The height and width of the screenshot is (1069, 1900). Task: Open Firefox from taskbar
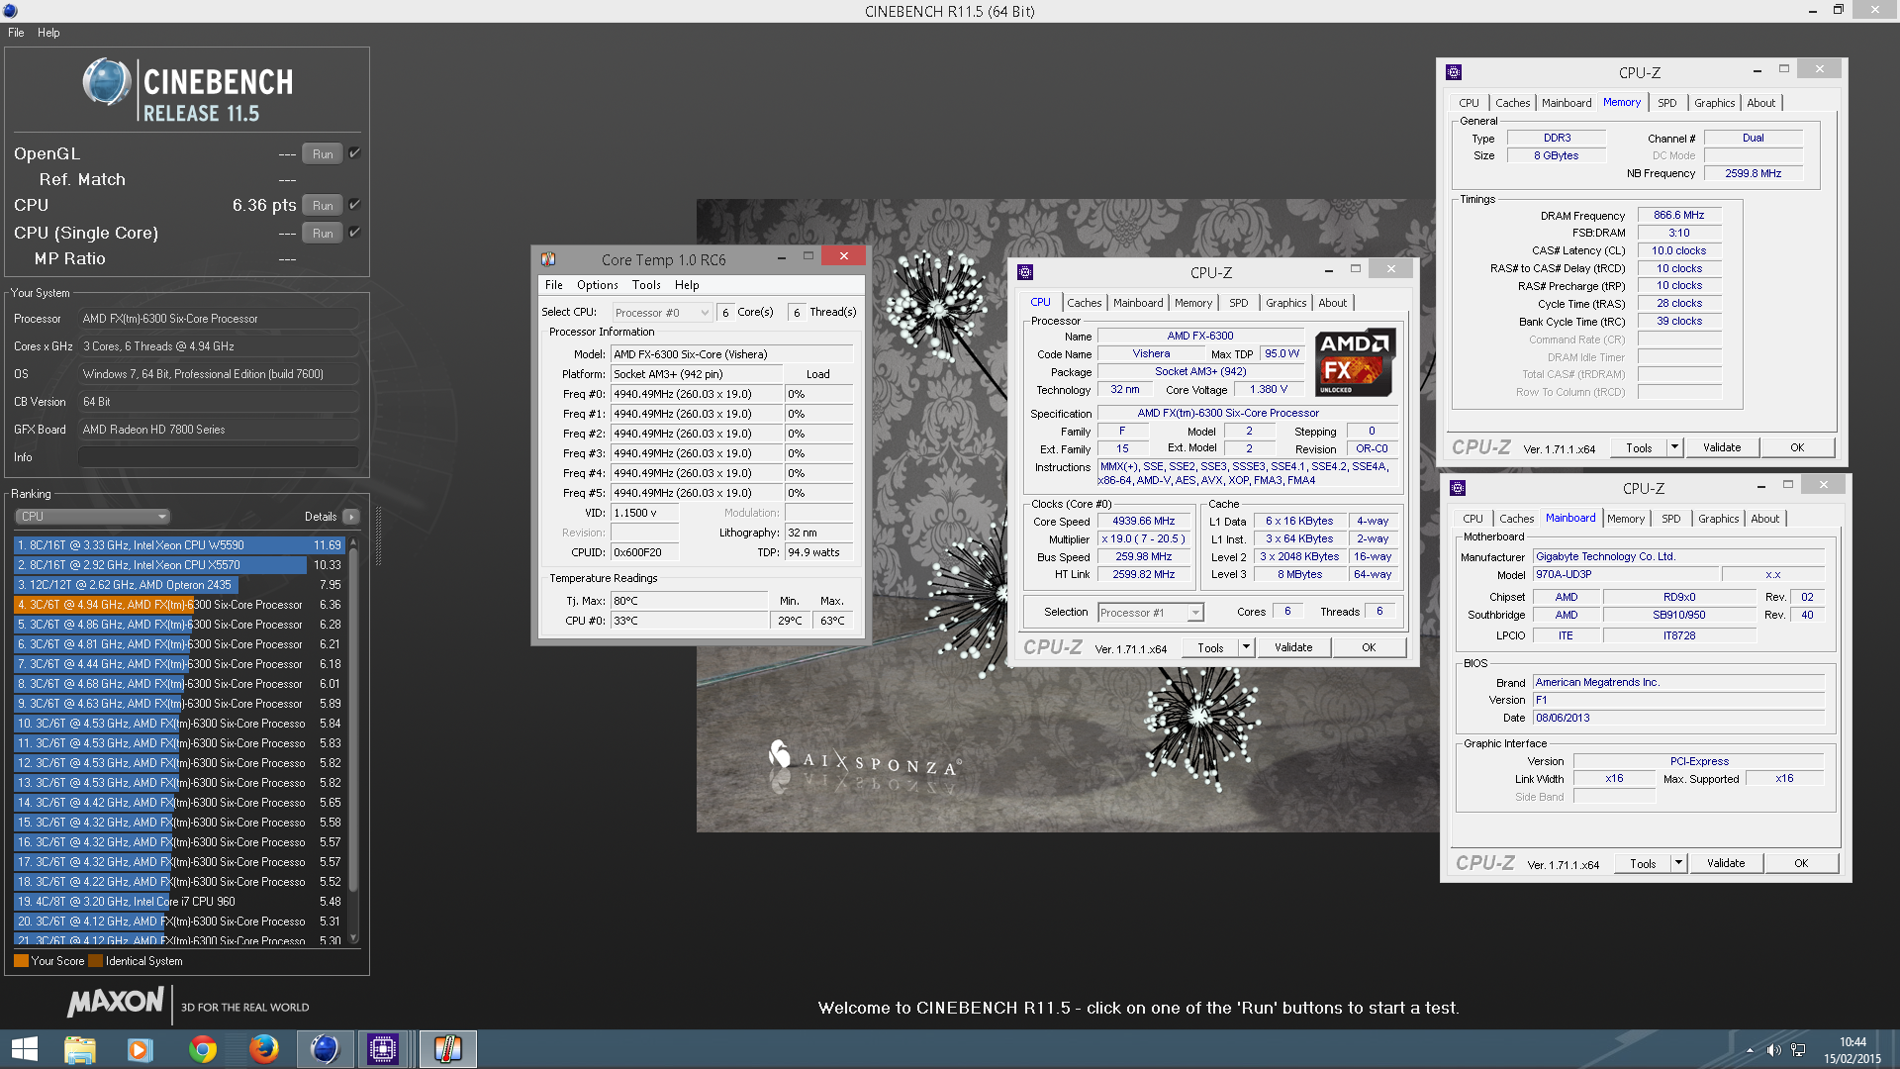pyautogui.click(x=263, y=1049)
